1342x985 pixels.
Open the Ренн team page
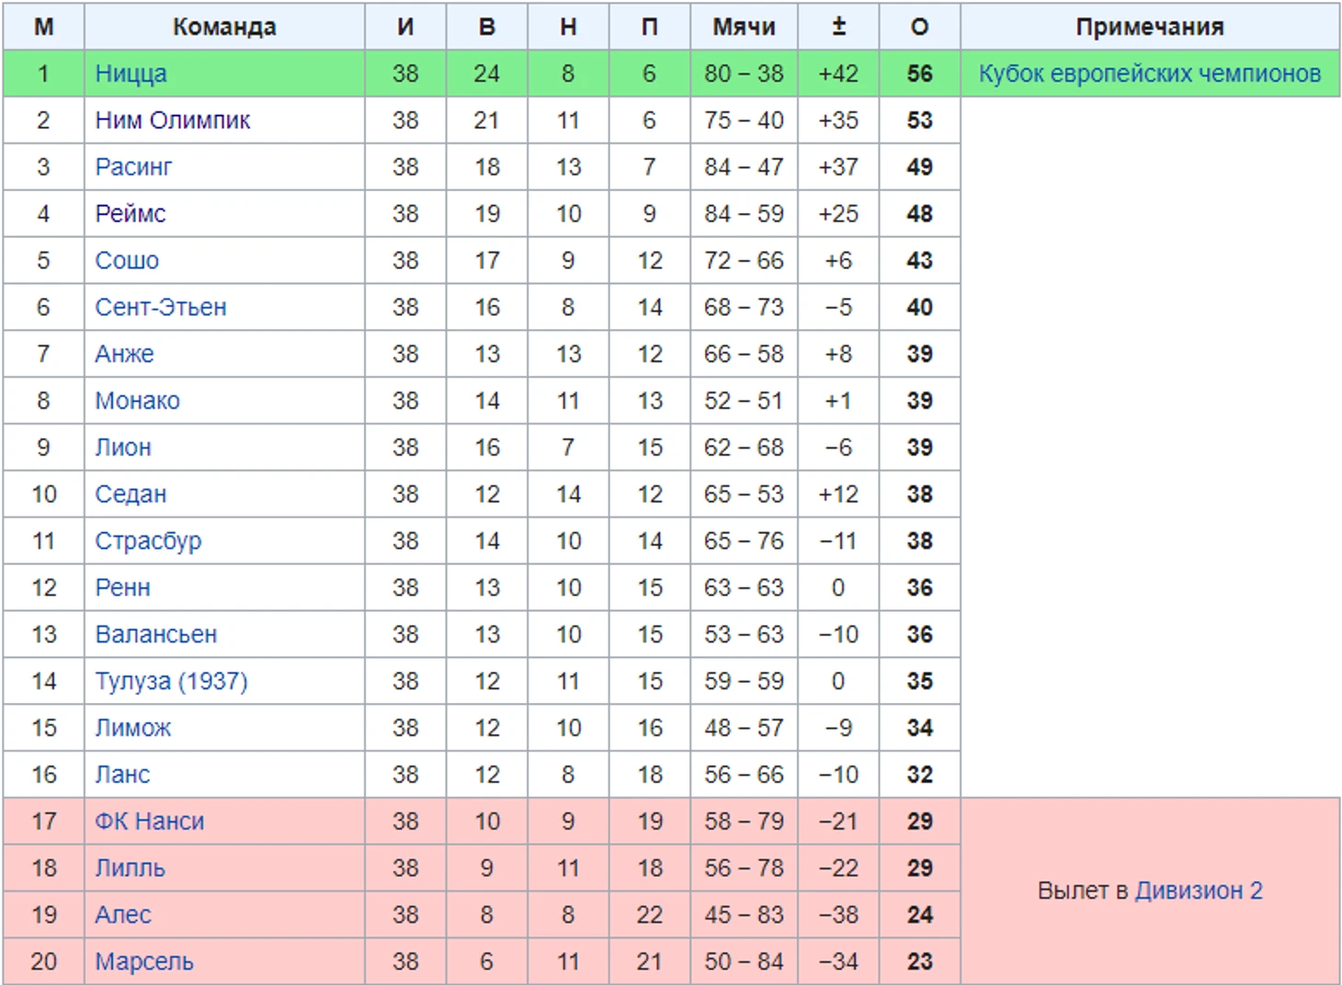[122, 588]
